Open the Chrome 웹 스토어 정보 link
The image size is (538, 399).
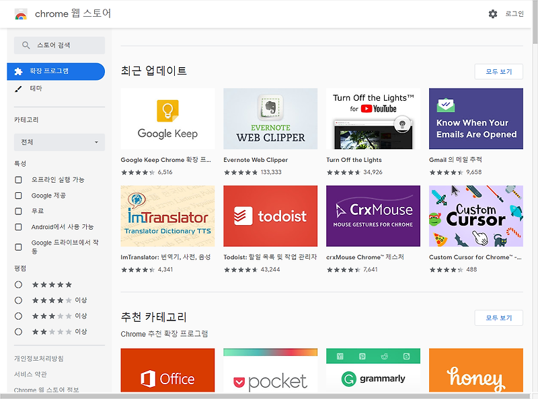(x=46, y=390)
